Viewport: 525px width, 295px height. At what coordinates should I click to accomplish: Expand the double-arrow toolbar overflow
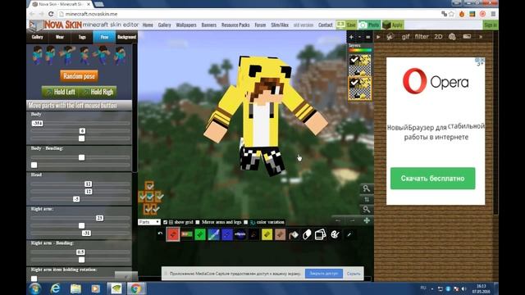(481, 37)
